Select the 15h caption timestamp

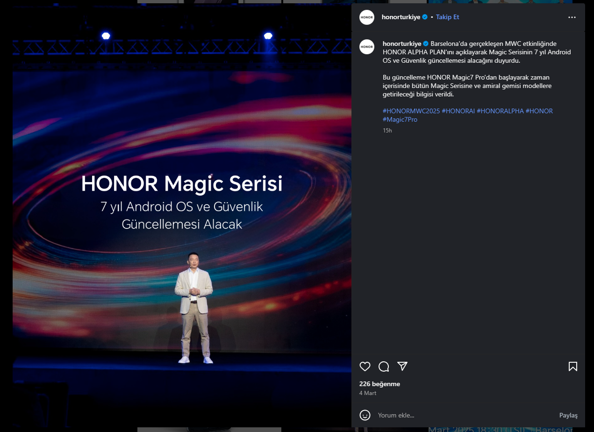point(387,131)
